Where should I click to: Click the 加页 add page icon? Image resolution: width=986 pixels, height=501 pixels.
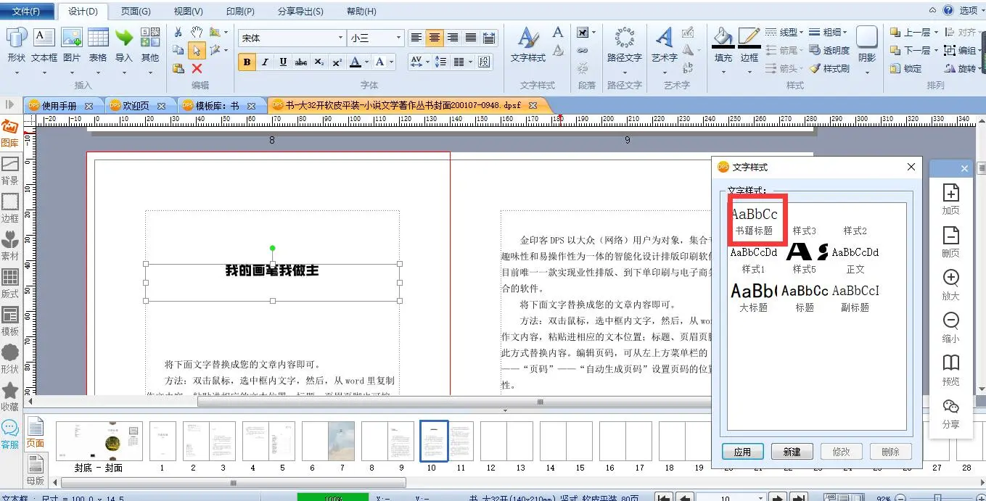pyautogui.click(x=950, y=199)
